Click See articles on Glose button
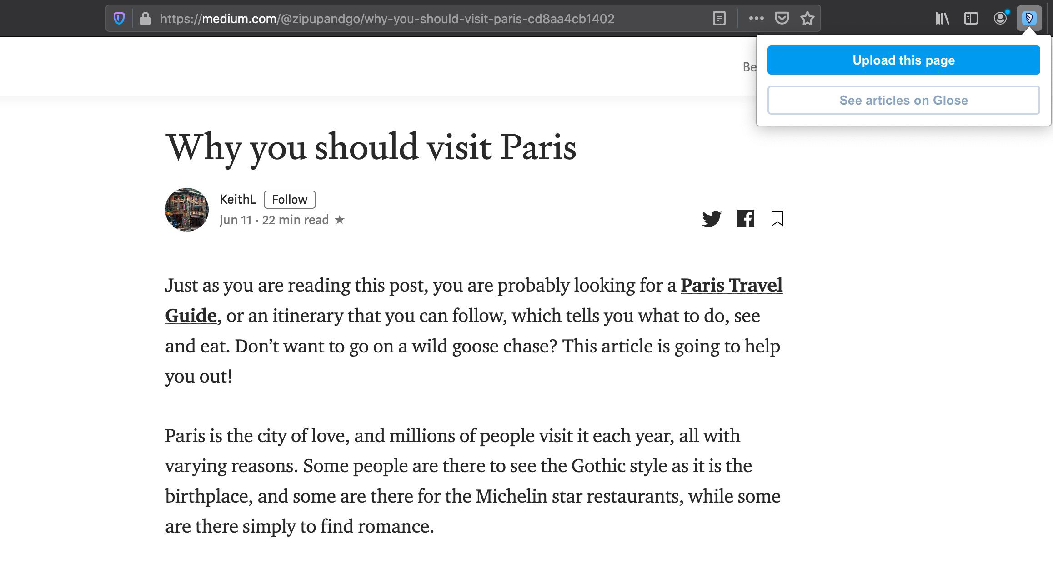Image resolution: width=1053 pixels, height=564 pixels. coord(903,100)
